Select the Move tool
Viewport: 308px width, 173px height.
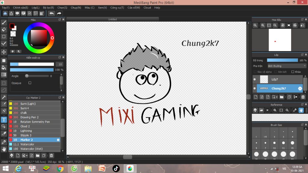point(4,52)
